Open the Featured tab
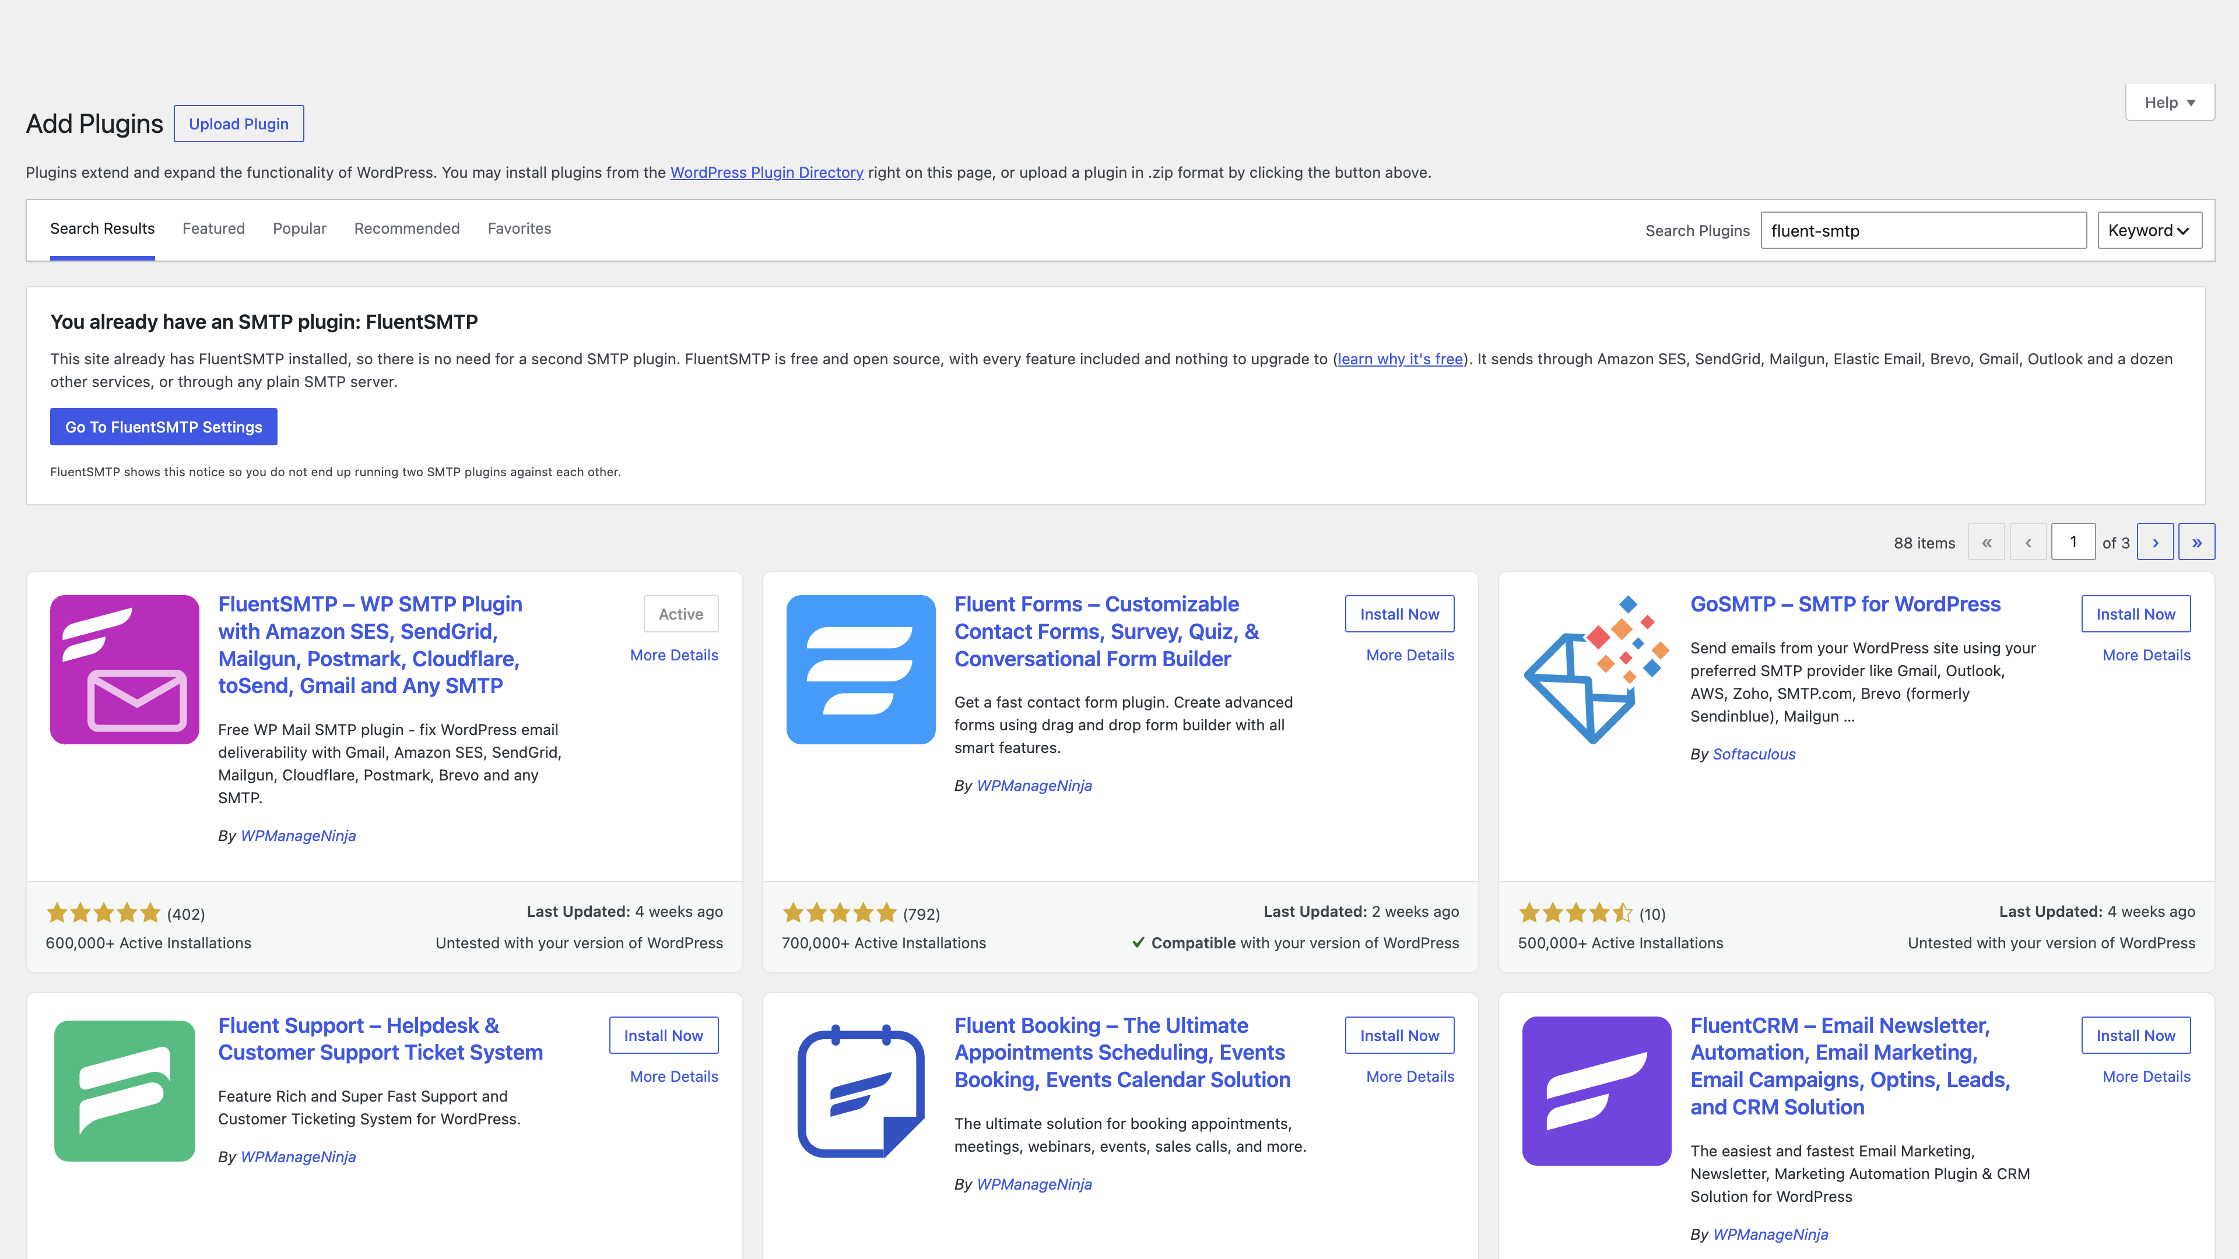 pyautogui.click(x=214, y=228)
